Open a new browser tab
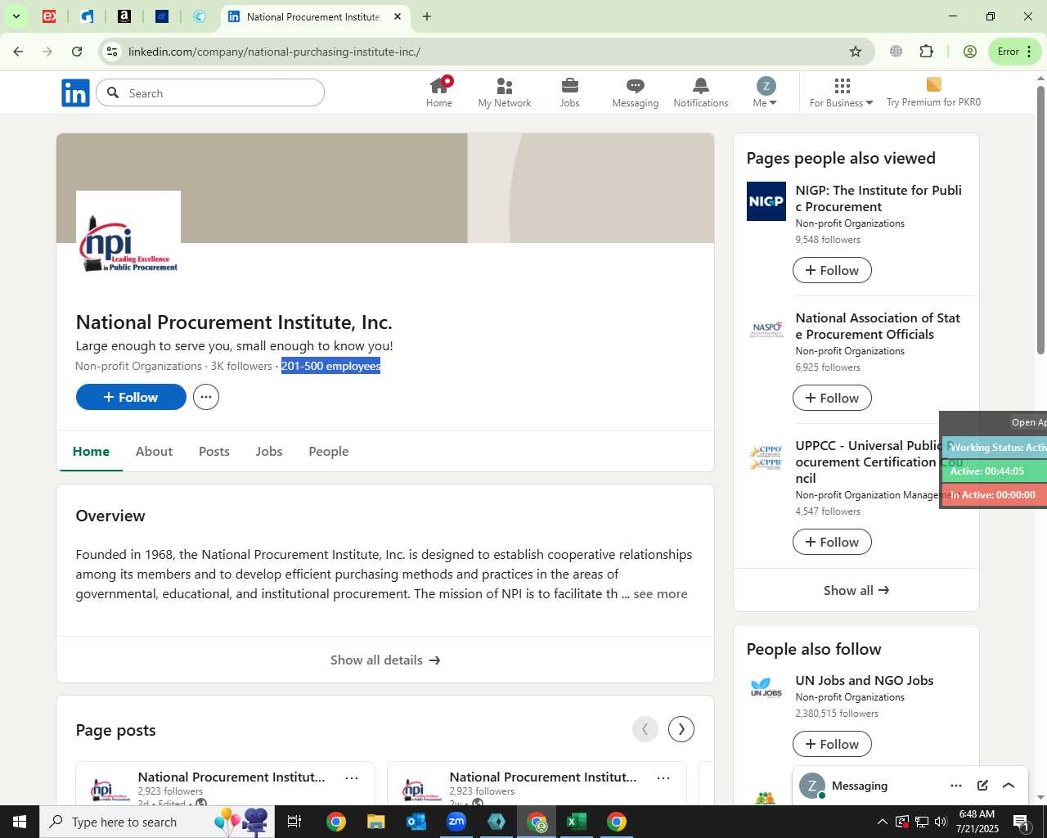Image resolution: width=1047 pixels, height=838 pixels. pyautogui.click(x=427, y=16)
